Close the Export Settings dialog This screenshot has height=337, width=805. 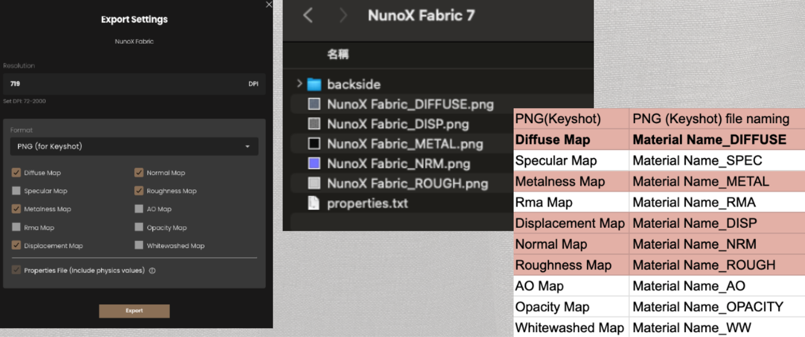coord(269,4)
